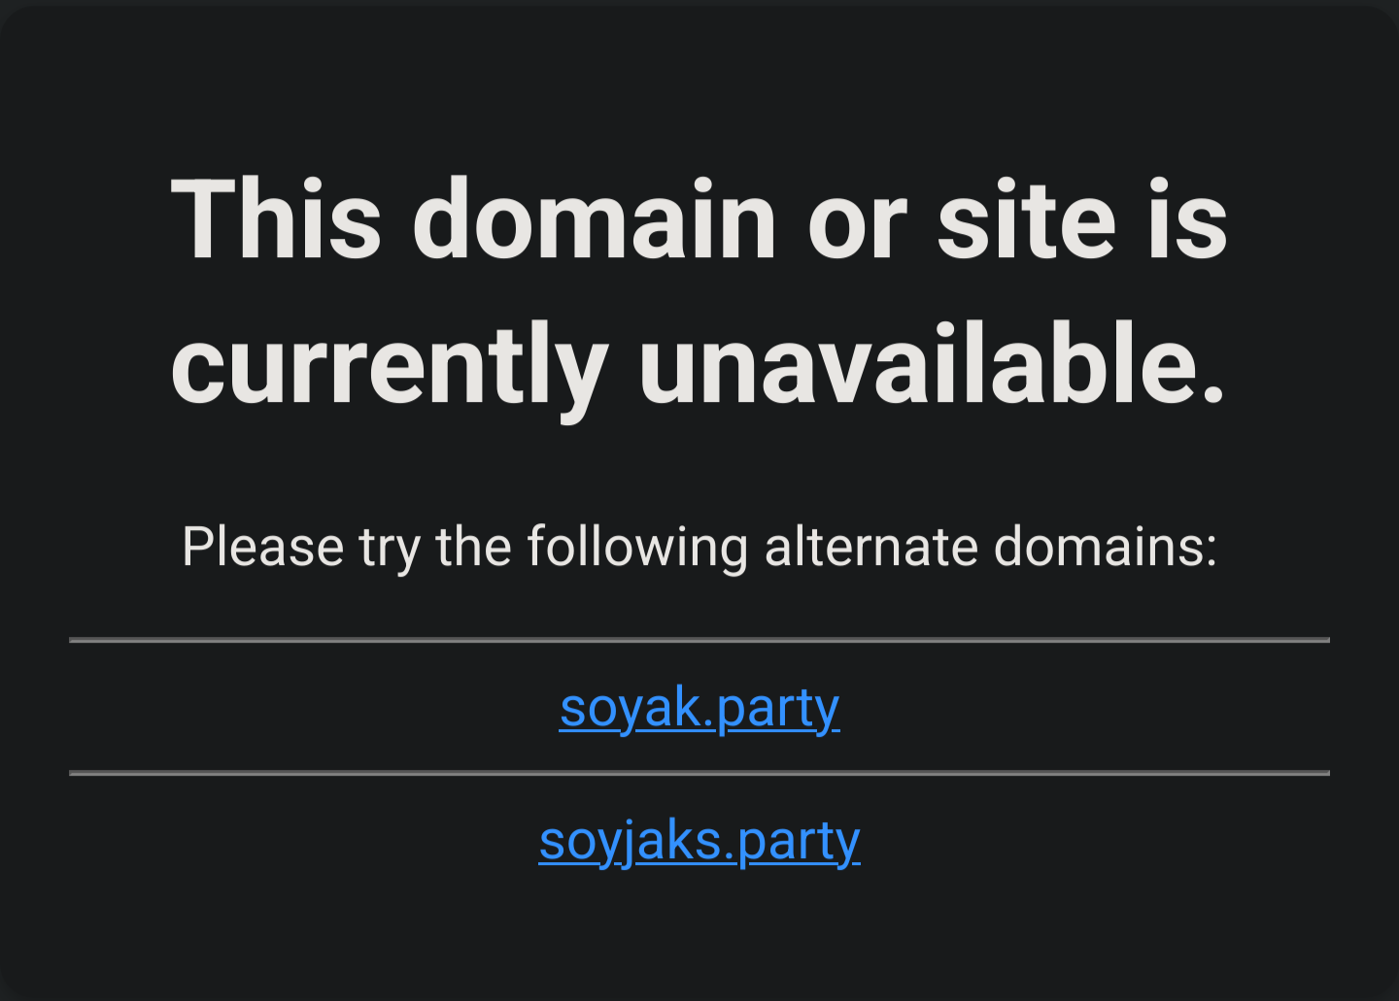This screenshot has width=1399, height=1001.
Task: Click "party" in the soyjaks.party link
Action: pyautogui.click(x=799, y=842)
